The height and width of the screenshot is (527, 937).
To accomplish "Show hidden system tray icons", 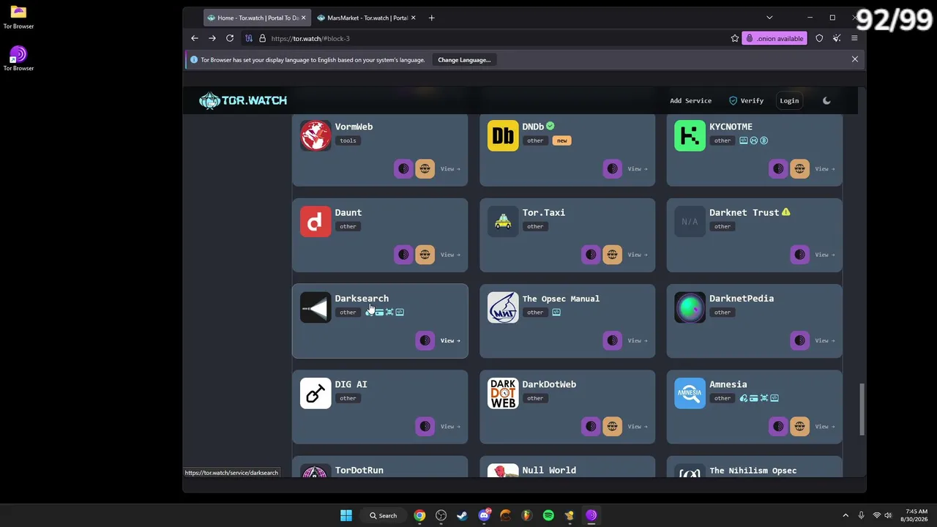I will click(845, 515).
